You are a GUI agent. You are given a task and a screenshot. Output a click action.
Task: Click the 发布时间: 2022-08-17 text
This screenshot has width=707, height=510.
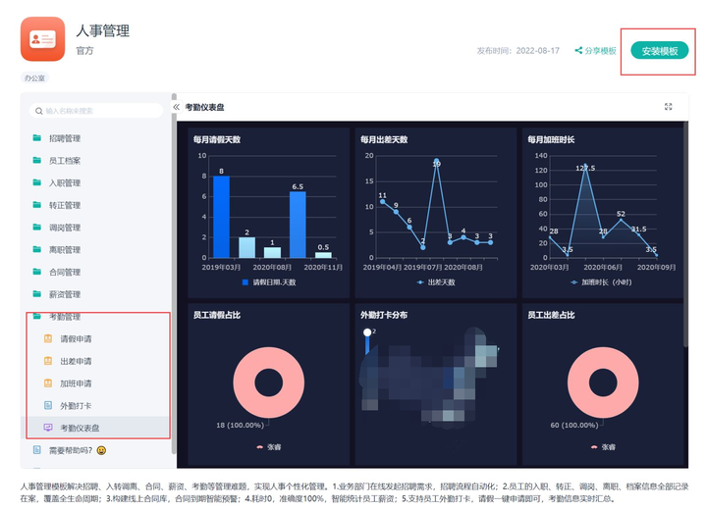[518, 50]
